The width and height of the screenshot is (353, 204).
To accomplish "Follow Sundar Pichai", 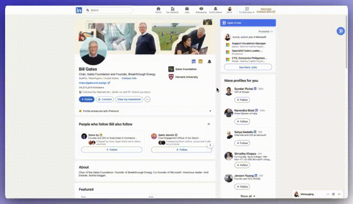I will 242,99.
